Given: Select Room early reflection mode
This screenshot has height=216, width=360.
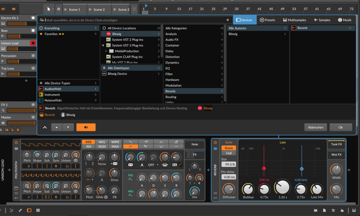Looking at the screenshot, I should pyautogui.click(x=229, y=148).
